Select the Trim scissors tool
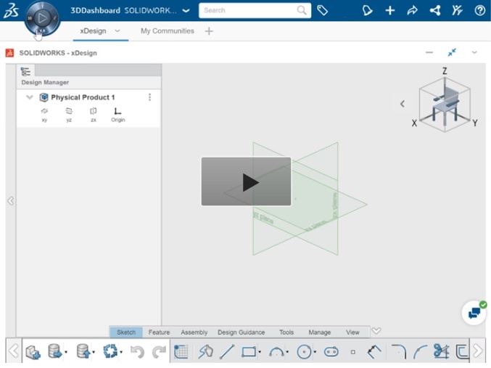 coord(441,351)
